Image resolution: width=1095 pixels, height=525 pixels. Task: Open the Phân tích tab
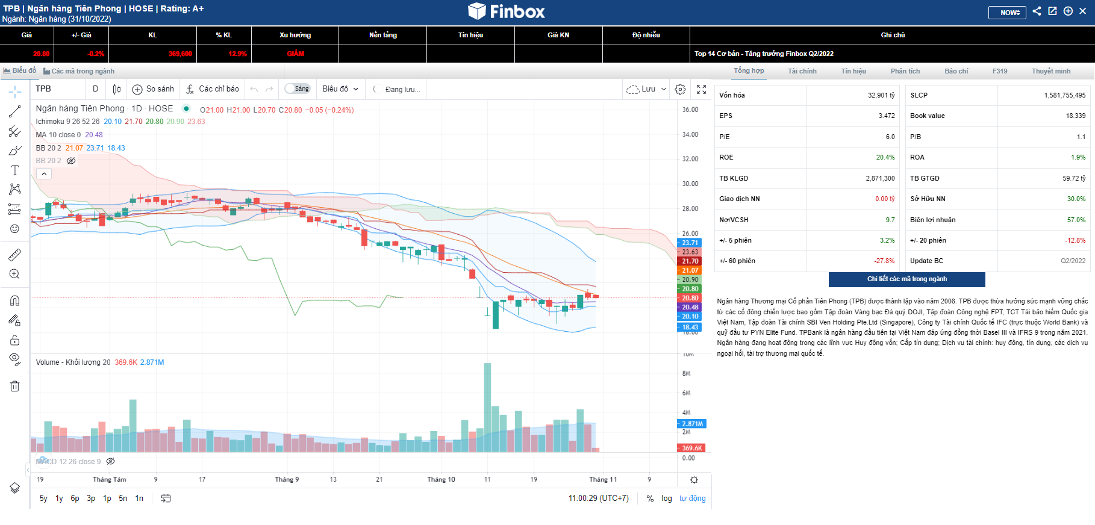pyautogui.click(x=905, y=71)
